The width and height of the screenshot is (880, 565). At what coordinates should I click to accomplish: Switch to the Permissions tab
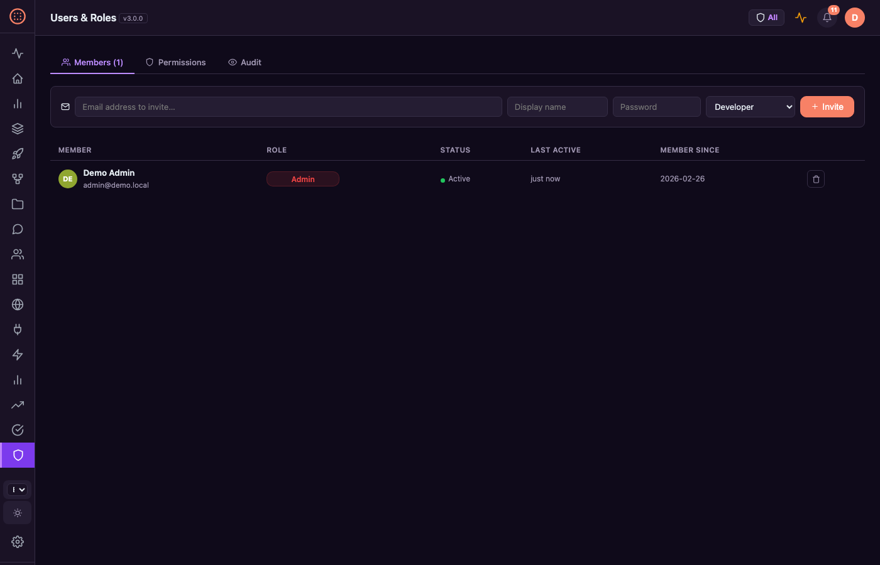176,62
